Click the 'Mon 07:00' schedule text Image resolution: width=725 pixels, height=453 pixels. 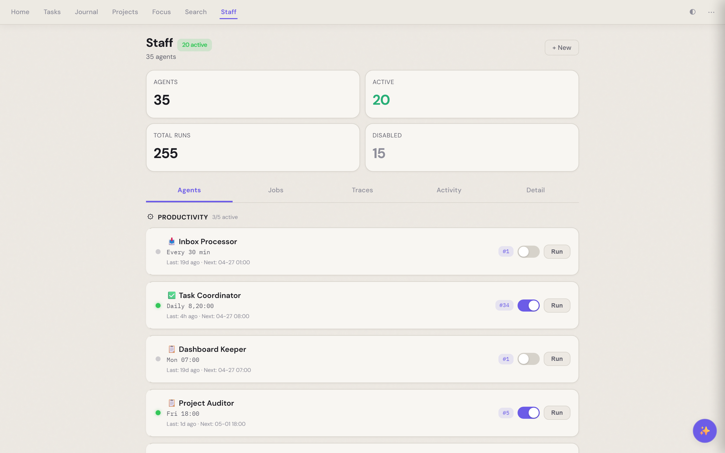click(x=183, y=360)
